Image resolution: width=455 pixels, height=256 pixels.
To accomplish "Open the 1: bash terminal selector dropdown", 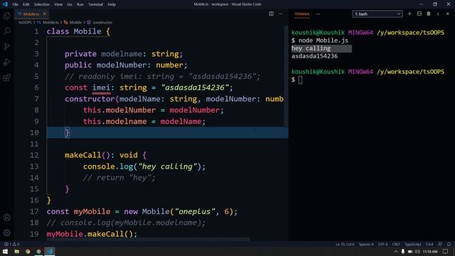I will click(x=378, y=14).
